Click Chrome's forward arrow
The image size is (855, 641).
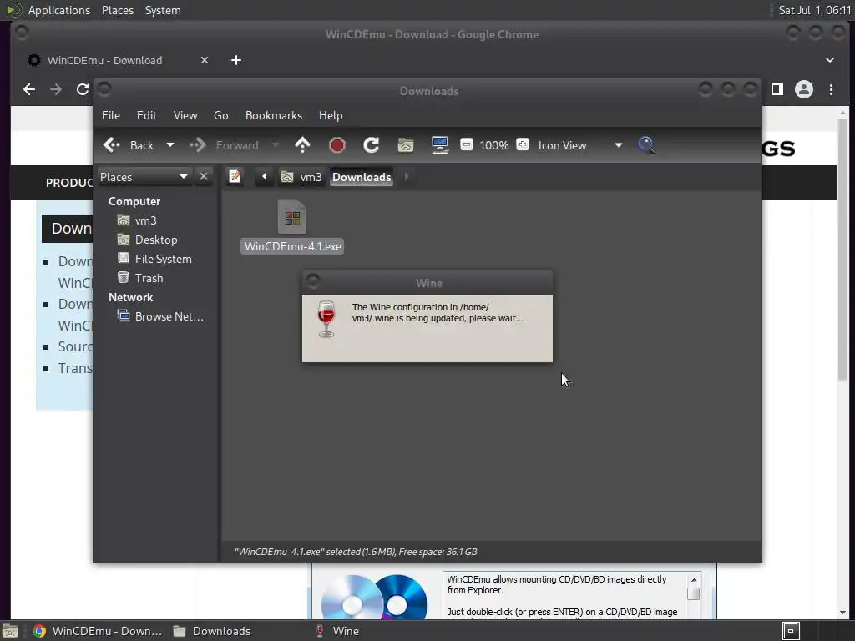[x=56, y=89]
